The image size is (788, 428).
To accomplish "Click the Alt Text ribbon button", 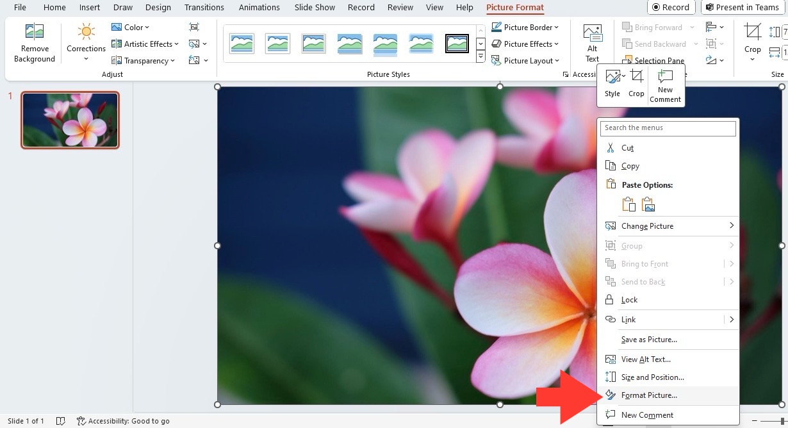I will (x=592, y=44).
